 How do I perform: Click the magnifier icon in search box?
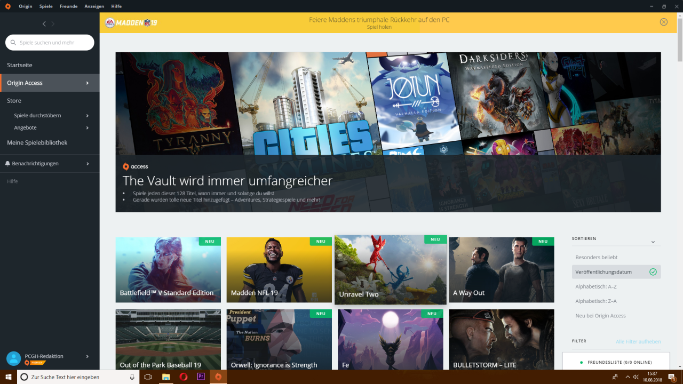click(x=13, y=43)
